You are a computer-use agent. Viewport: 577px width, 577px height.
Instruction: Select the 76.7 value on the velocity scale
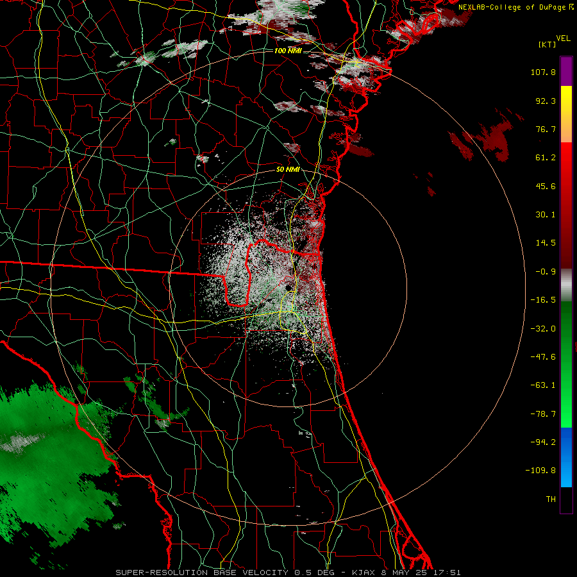coord(546,129)
